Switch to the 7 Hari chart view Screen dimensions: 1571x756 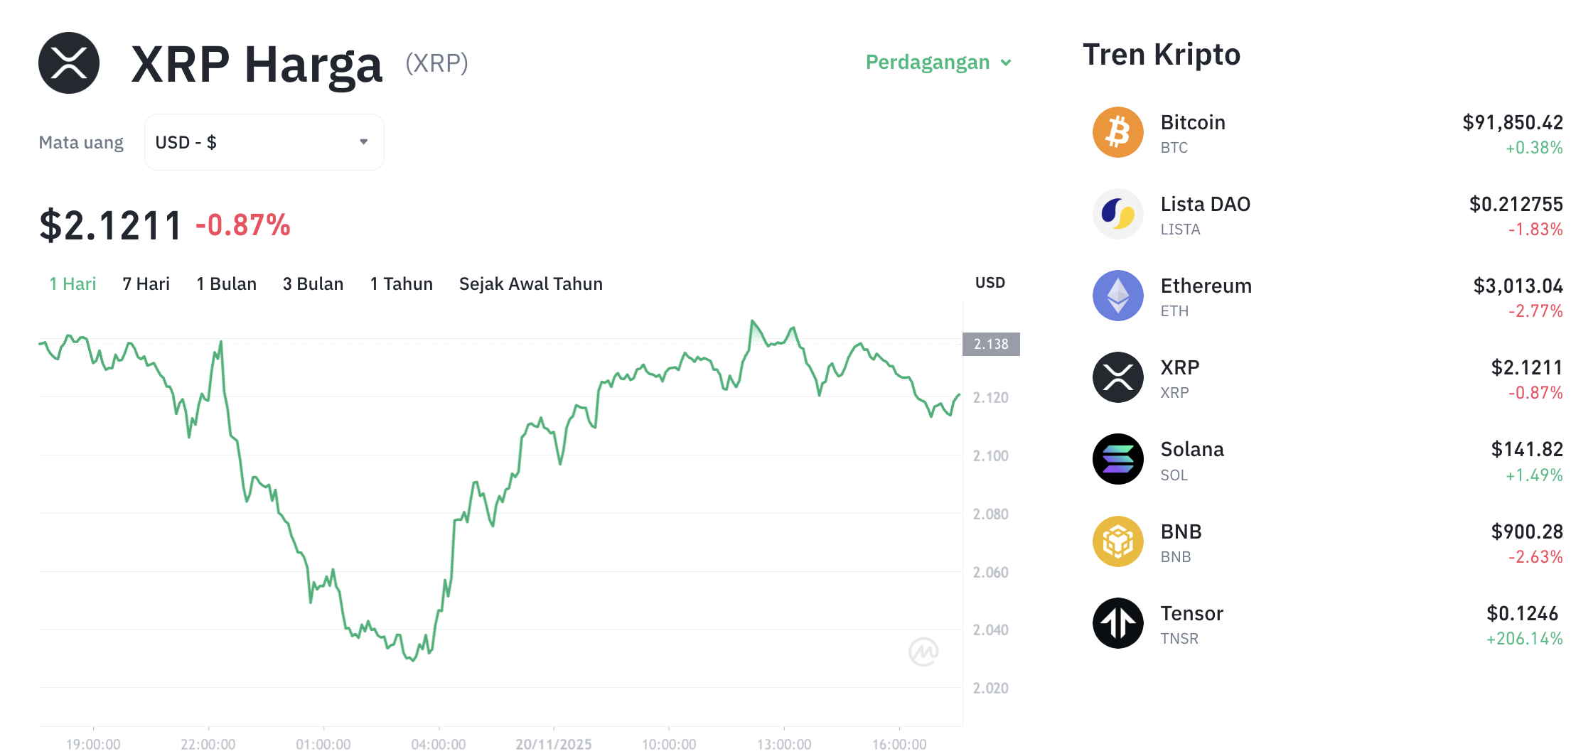[145, 283]
